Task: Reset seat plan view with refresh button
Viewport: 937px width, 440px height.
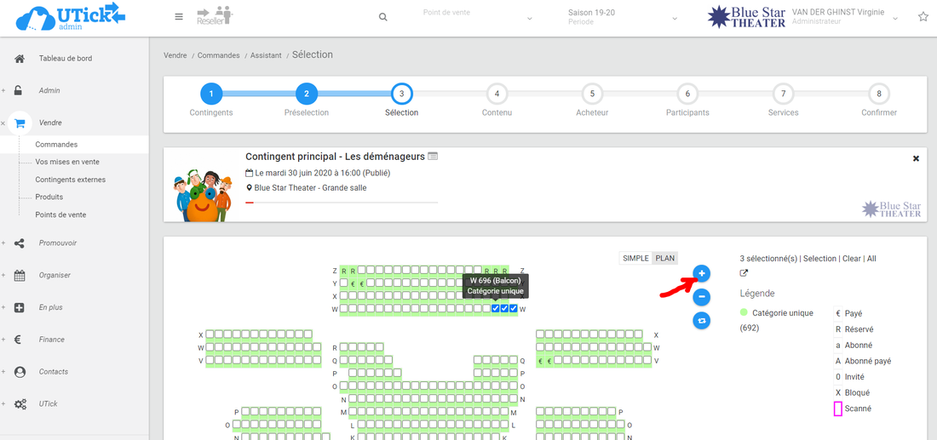Action: coord(701,321)
